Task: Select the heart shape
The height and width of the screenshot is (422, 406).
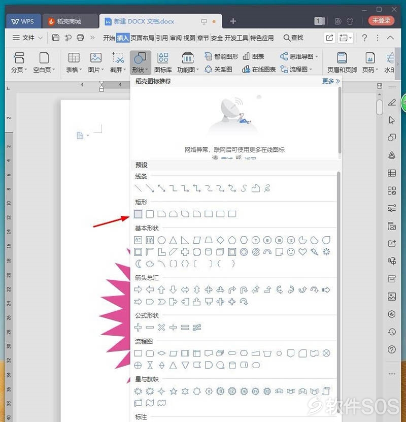Action: tap(303, 252)
